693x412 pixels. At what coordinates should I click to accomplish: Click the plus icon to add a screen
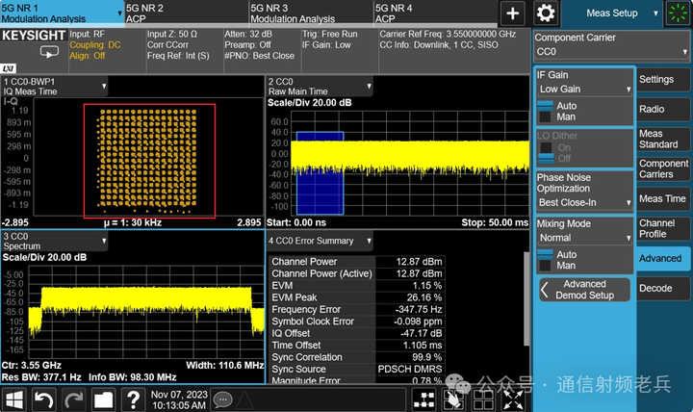coord(513,13)
